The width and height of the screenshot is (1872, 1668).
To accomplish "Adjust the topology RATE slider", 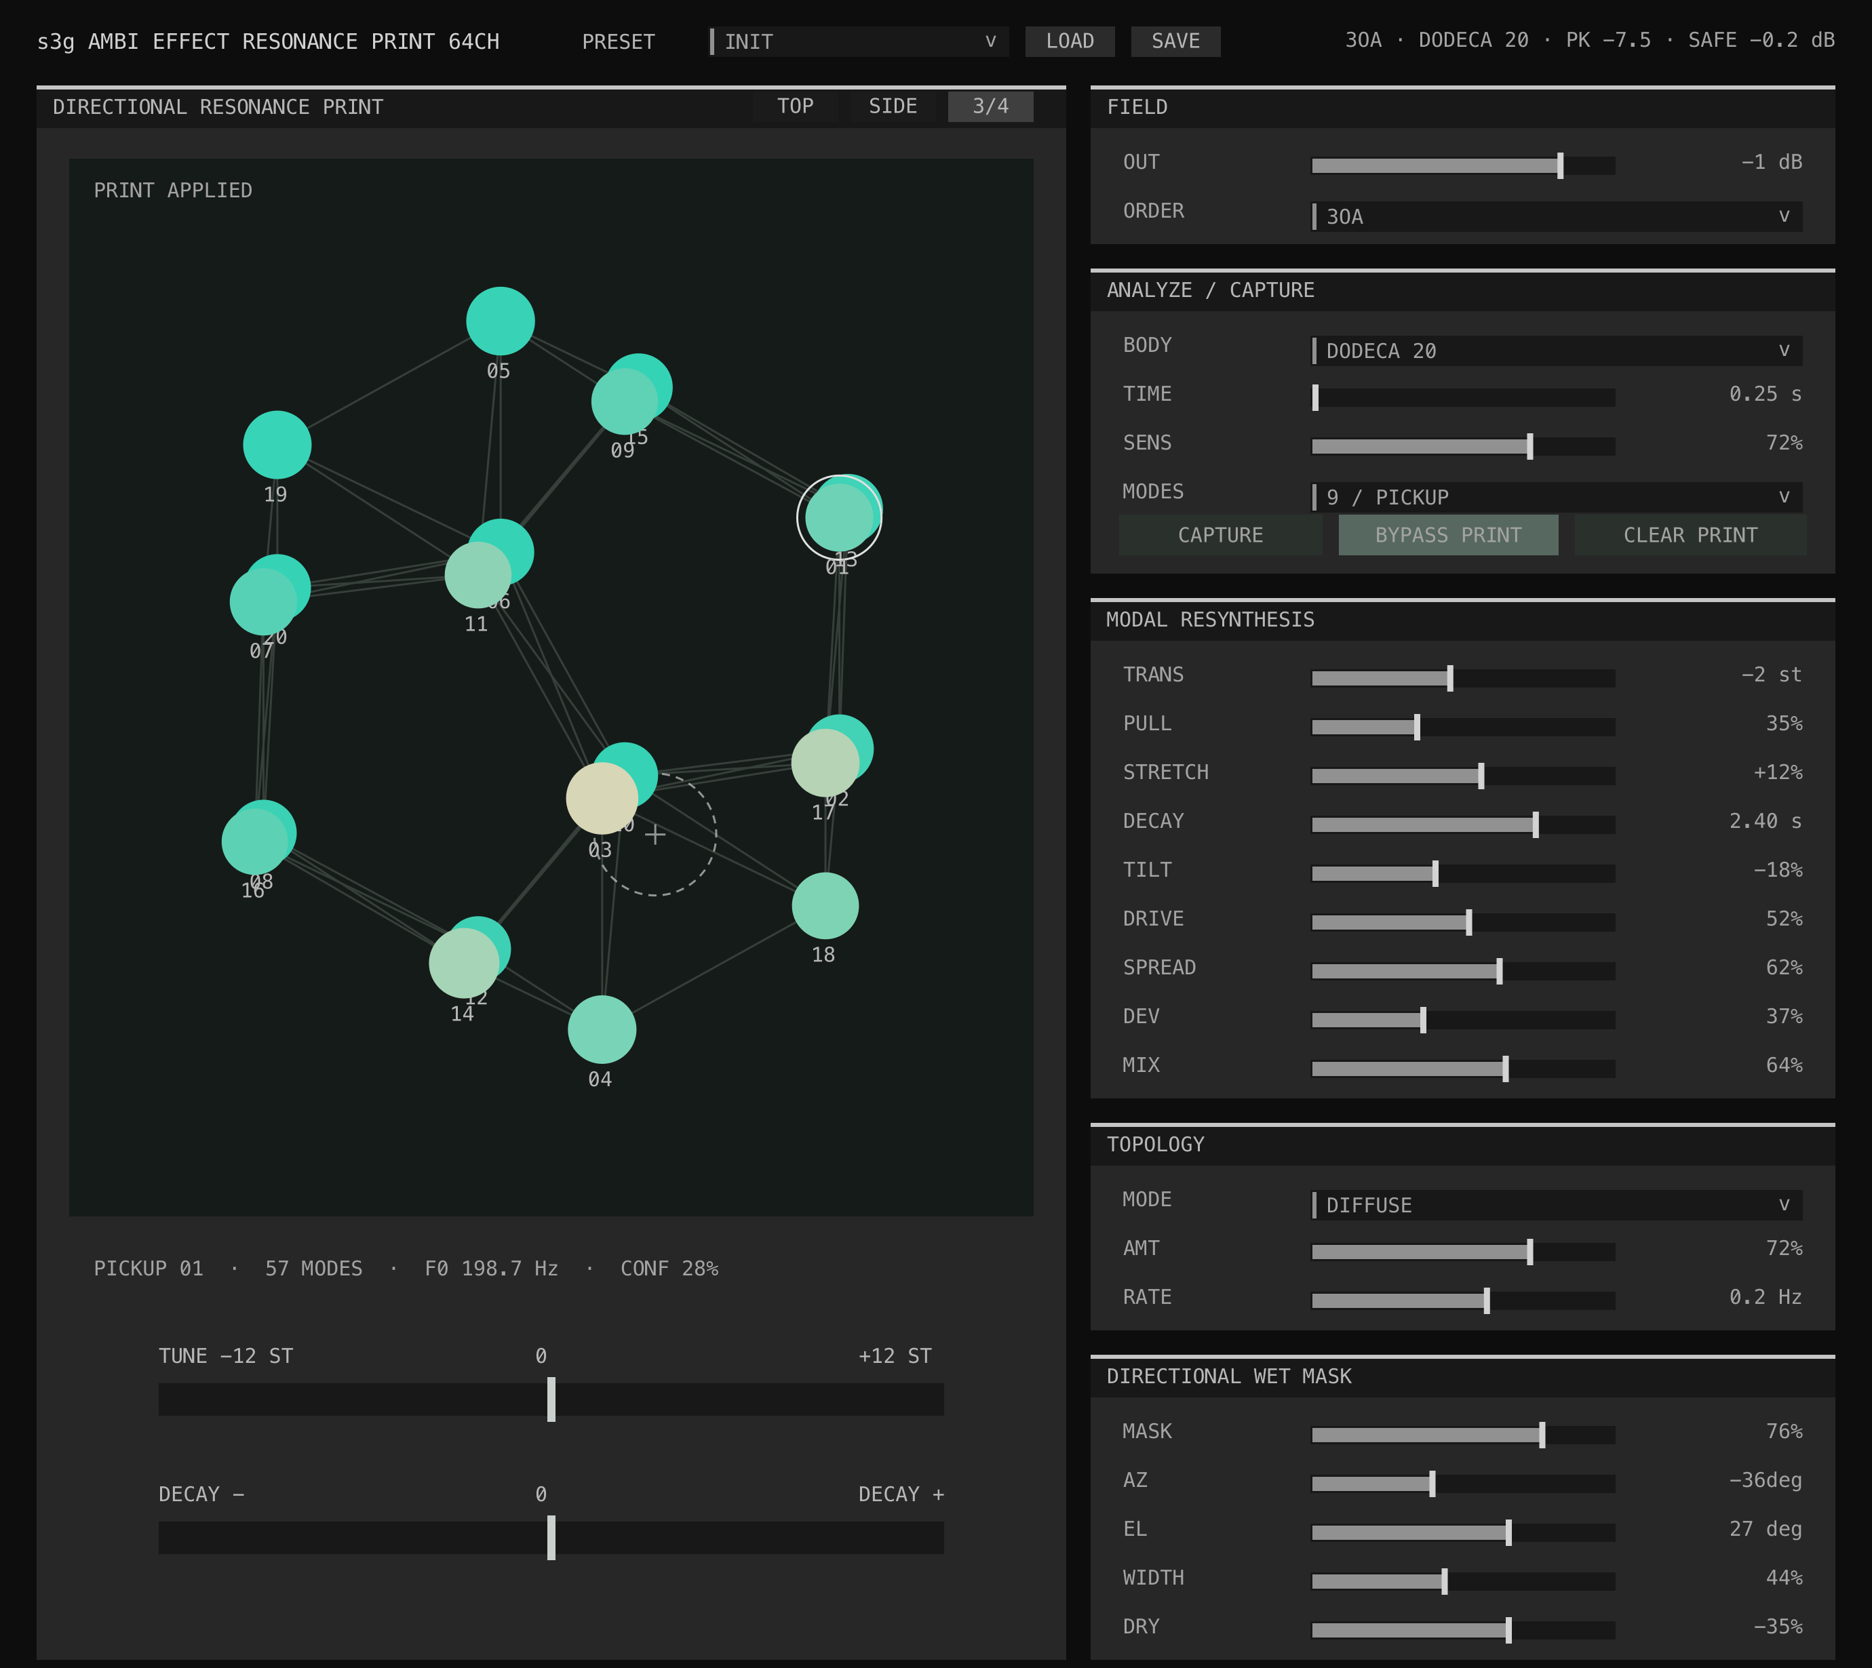I will pos(1463,1300).
